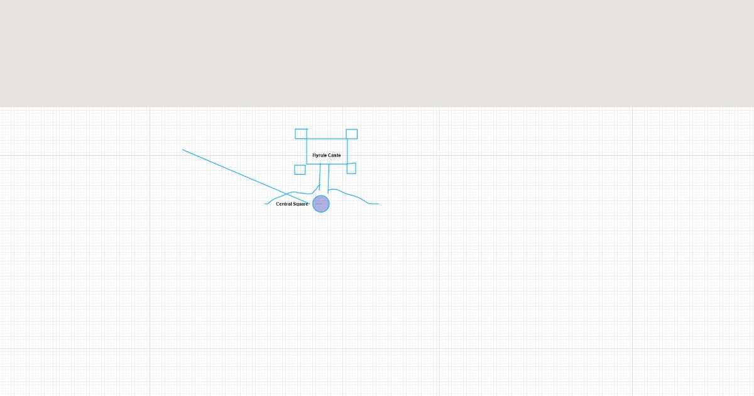Select the "Central Square" text label
This screenshot has height=396, width=754.
292,204
